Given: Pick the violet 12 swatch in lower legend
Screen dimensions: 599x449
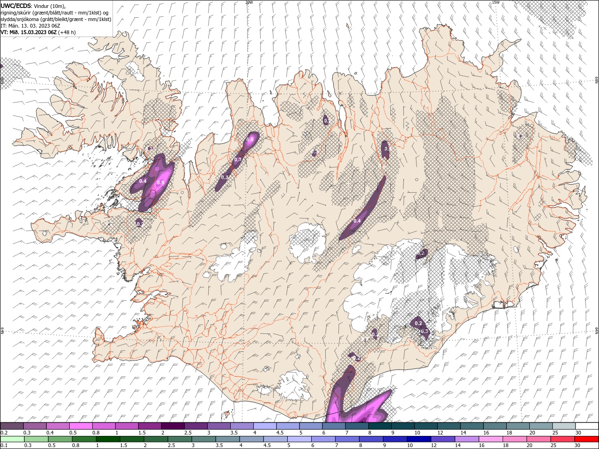Looking at the screenshot, I should pos(443,439).
